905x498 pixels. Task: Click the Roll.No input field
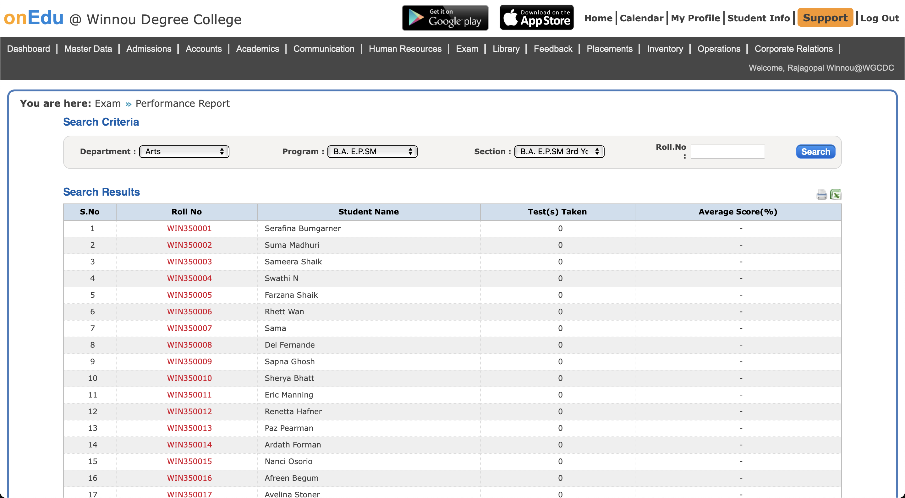click(727, 152)
